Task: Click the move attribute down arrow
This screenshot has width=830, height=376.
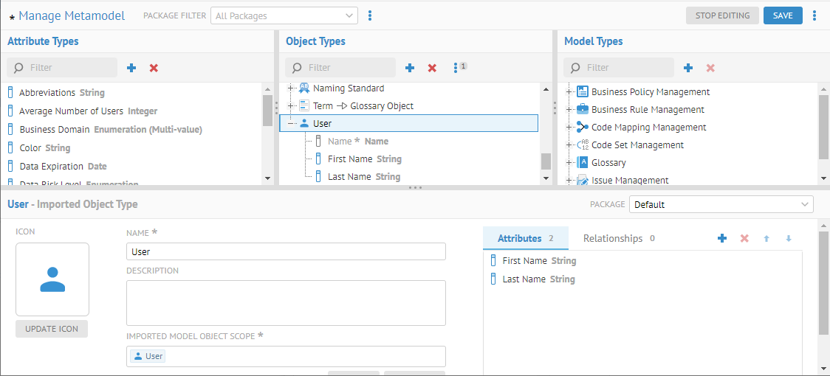Action: (x=789, y=238)
